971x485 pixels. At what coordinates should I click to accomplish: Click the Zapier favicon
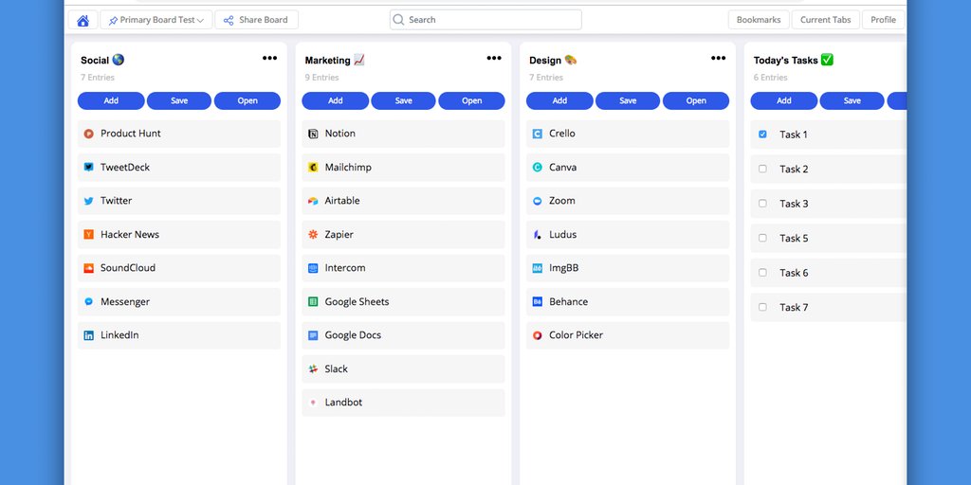point(313,235)
